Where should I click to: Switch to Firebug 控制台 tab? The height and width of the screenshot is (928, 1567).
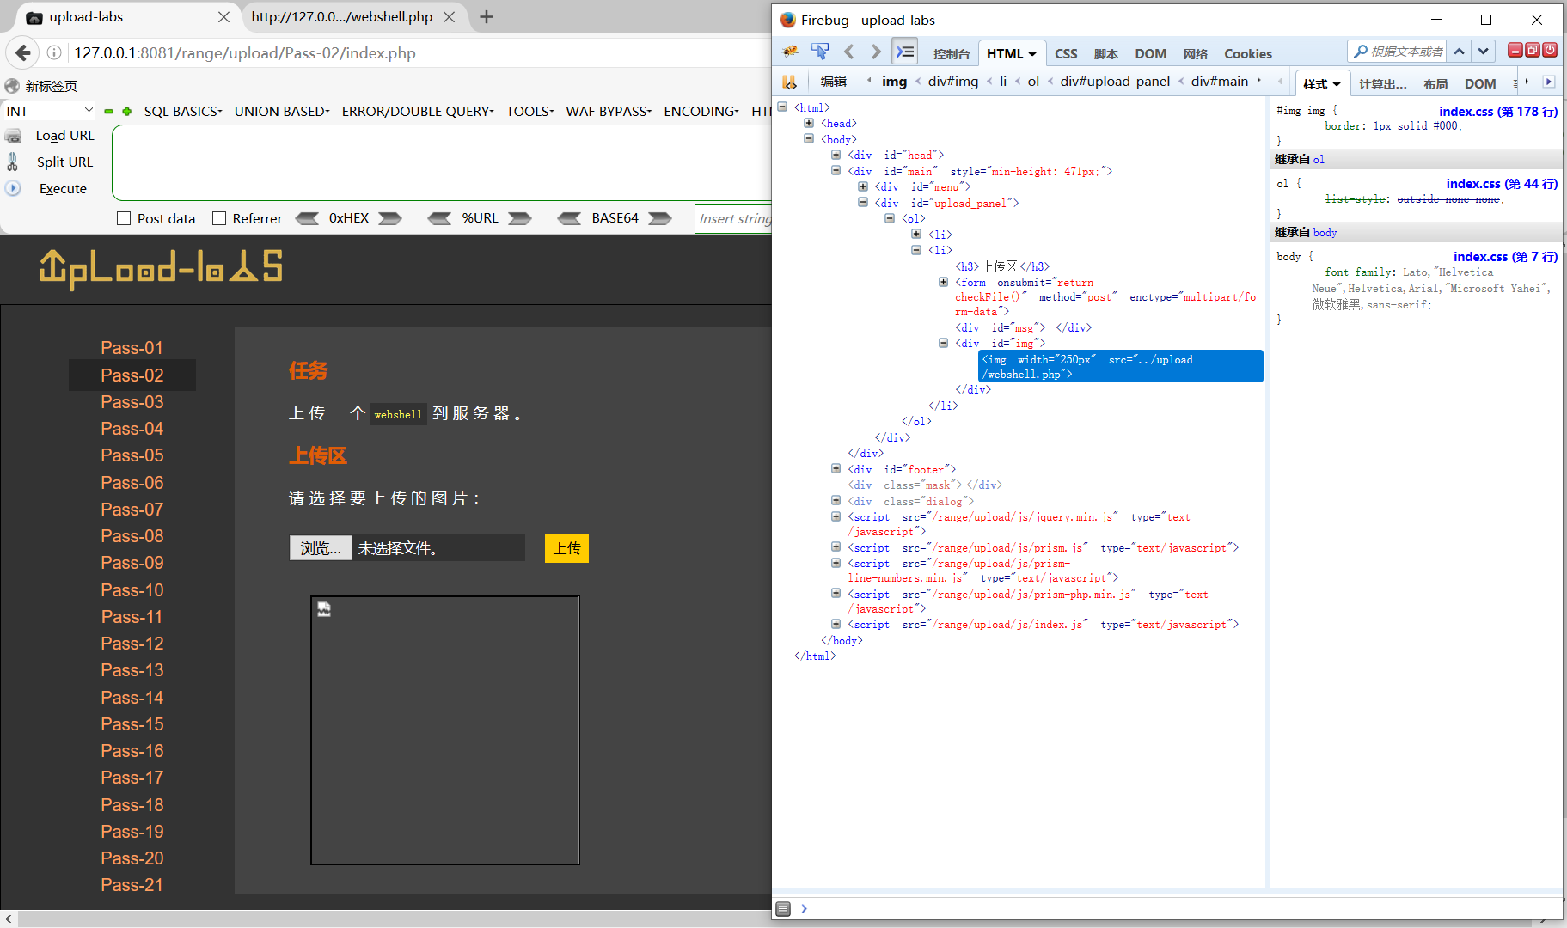point(952,54)
